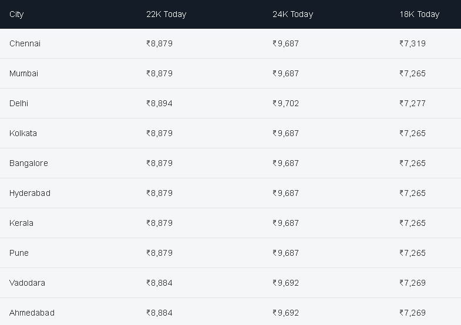Click the City column header
Image resolution: width=461 pixels, height=325 pixels.
tap(16, 15)
